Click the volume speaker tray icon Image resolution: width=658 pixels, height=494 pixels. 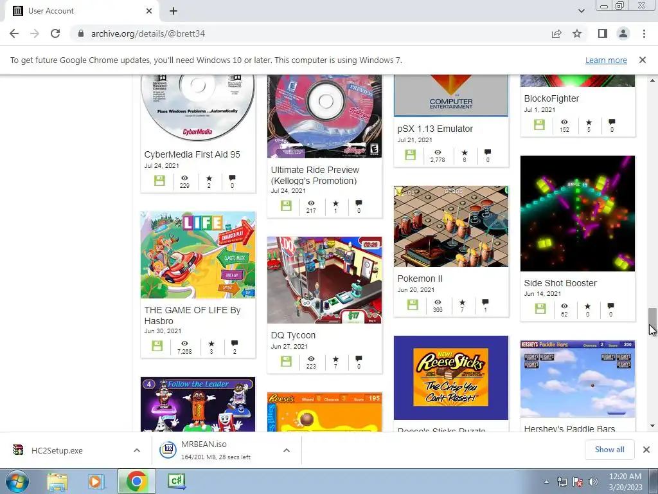point(593,482)
